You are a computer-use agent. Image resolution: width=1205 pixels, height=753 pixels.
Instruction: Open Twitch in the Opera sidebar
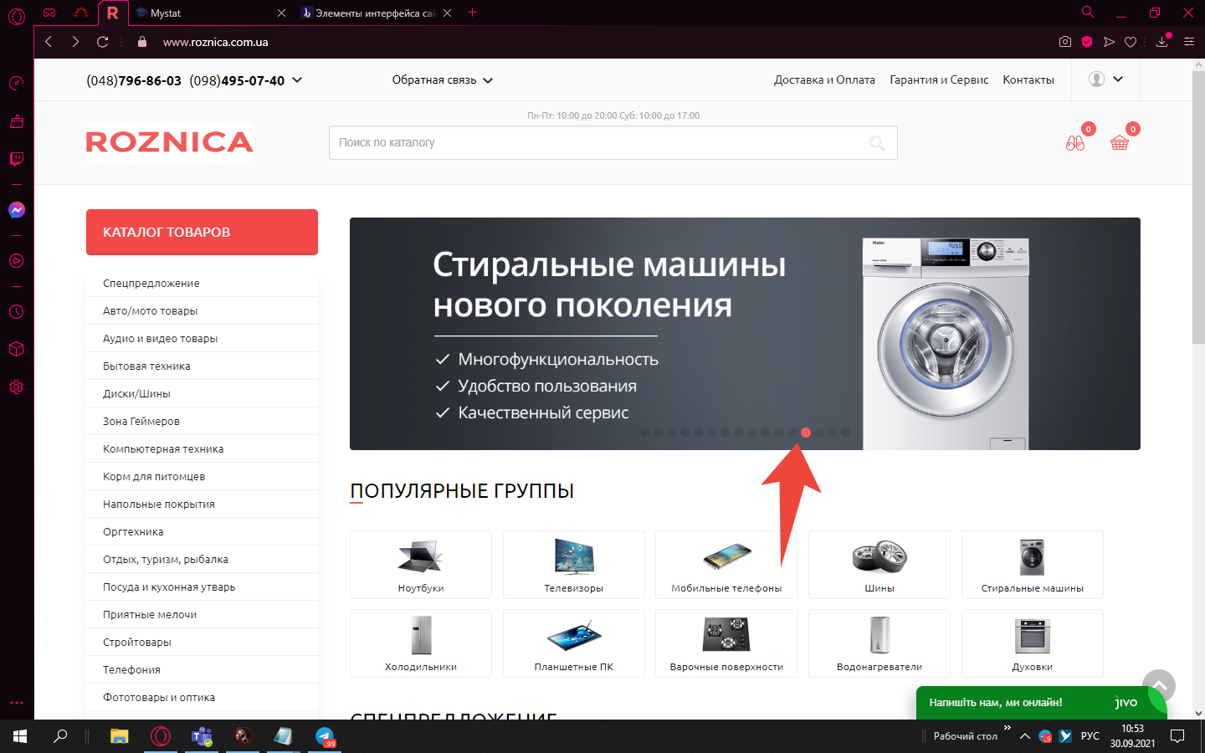16,159
